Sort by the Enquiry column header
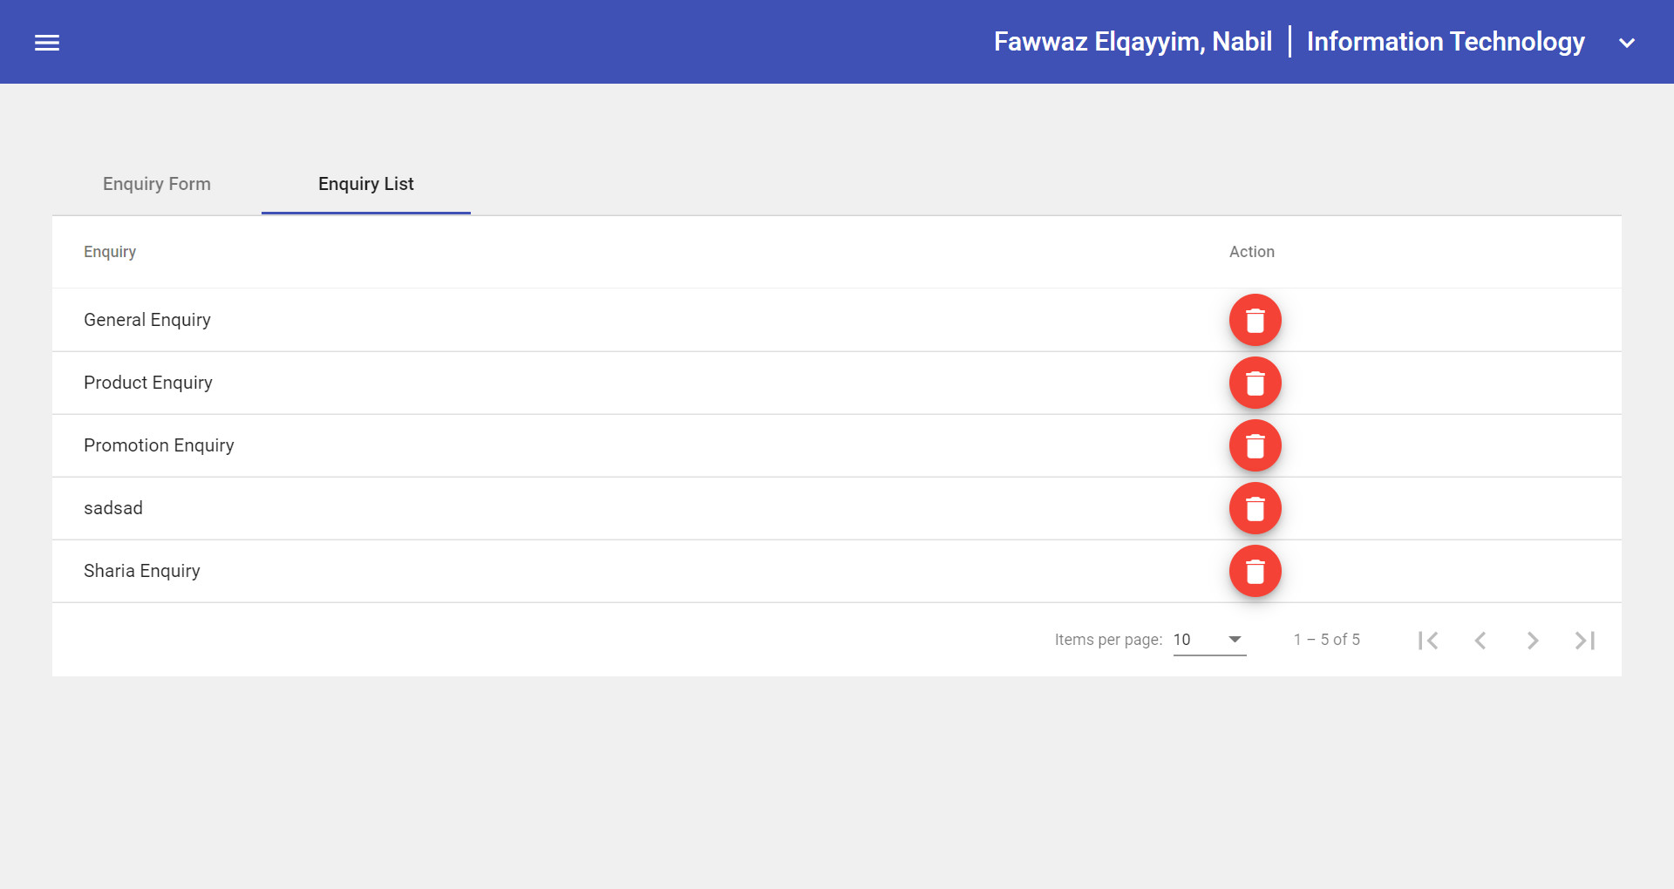Screen dimensions: 1674x889 pyautogui.click(x=110, y=252)
